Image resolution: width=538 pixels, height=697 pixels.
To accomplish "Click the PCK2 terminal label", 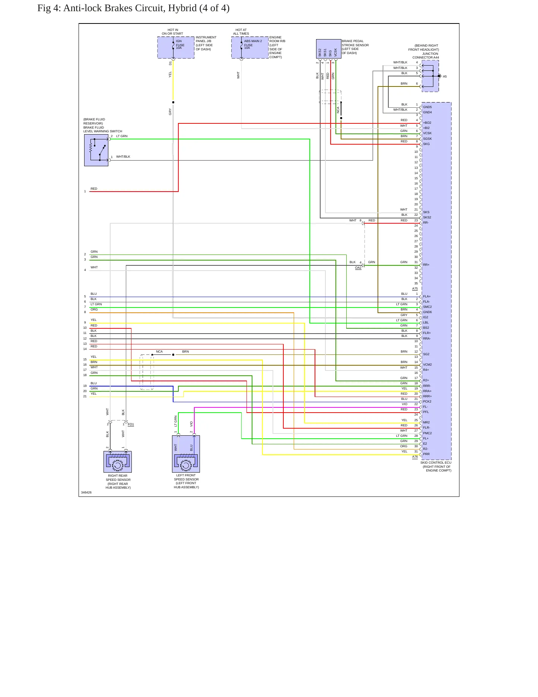I will (427, 401).
